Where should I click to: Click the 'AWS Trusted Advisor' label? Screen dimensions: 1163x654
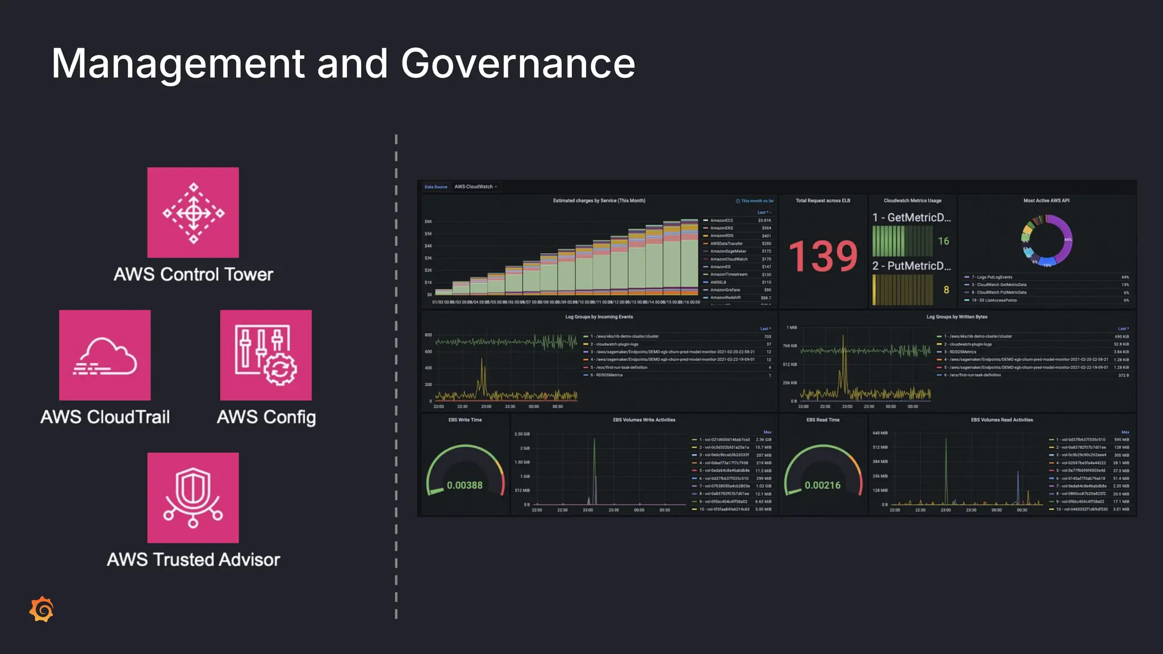(x=193, y=559)
